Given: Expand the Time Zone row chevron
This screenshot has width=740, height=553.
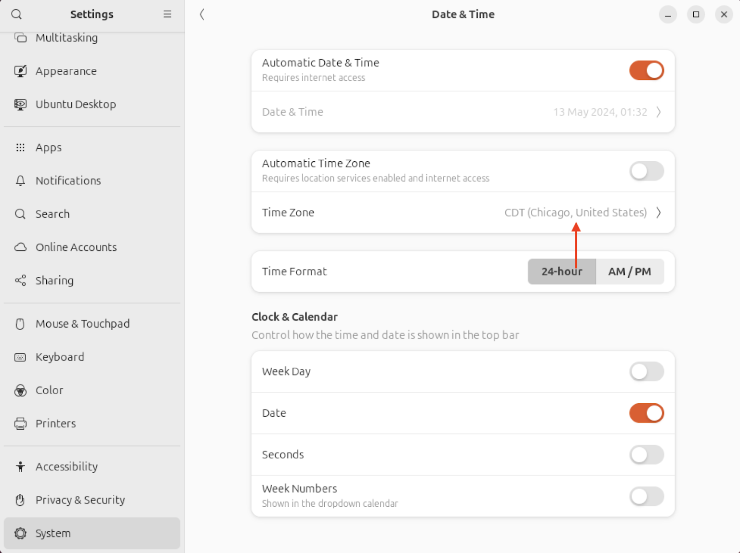Looking at the screenshot, I should pyautogui.click(x=658, y=212).
